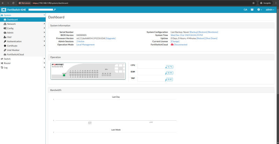The image size is (279, 144).
Task: Click the RAM usage 30.0% badge
Action: 170,73
